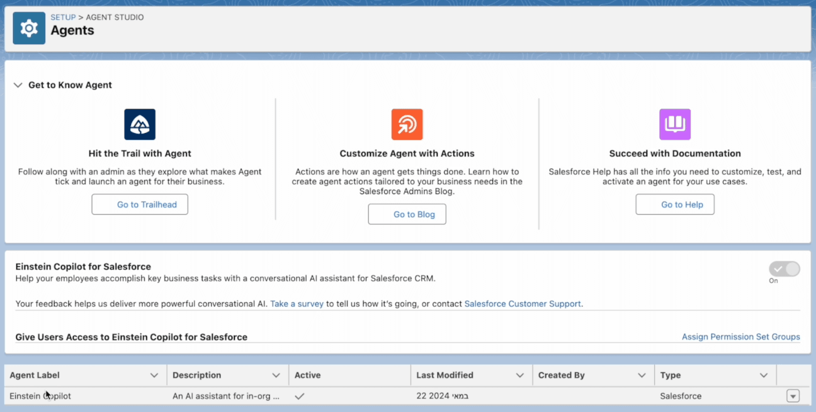Open the Take a survey link
816x412 pixels.
(297, 304)
